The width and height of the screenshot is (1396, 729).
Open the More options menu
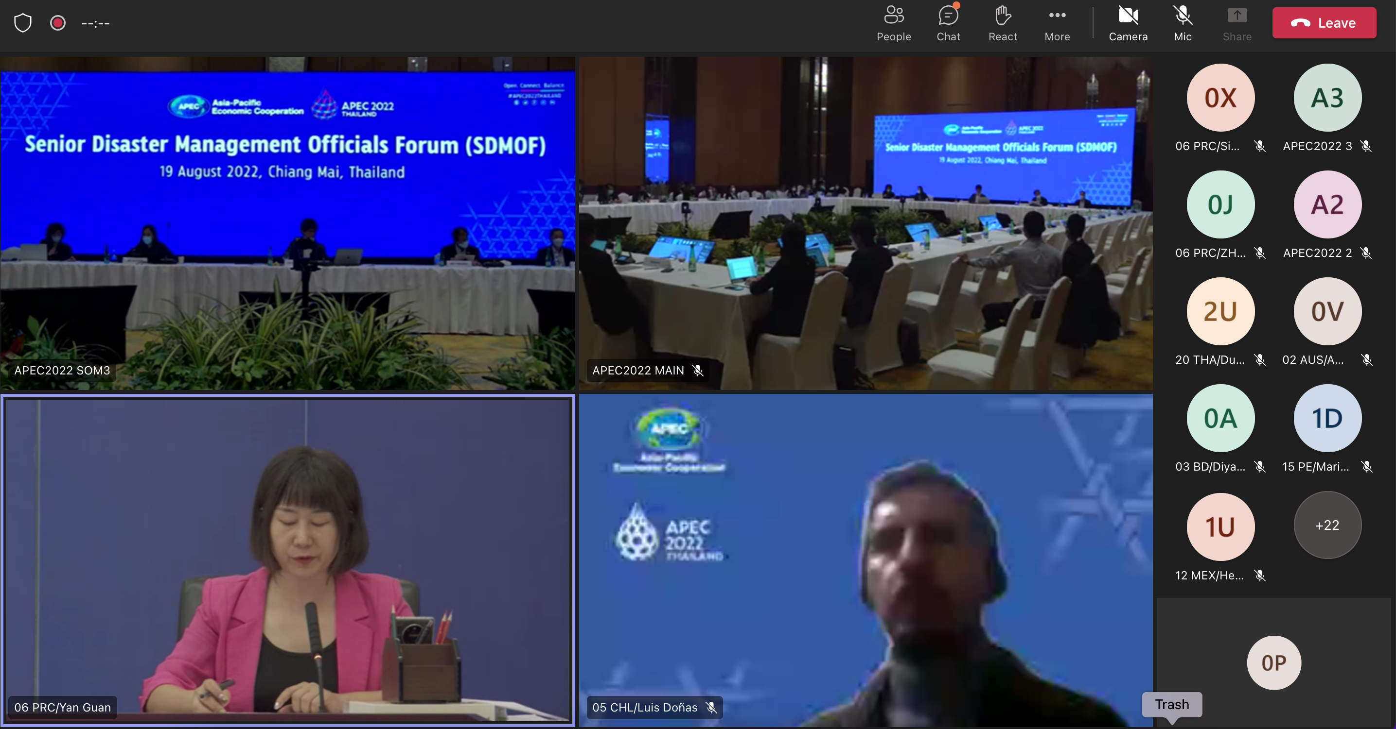[x=1057, y=24]
